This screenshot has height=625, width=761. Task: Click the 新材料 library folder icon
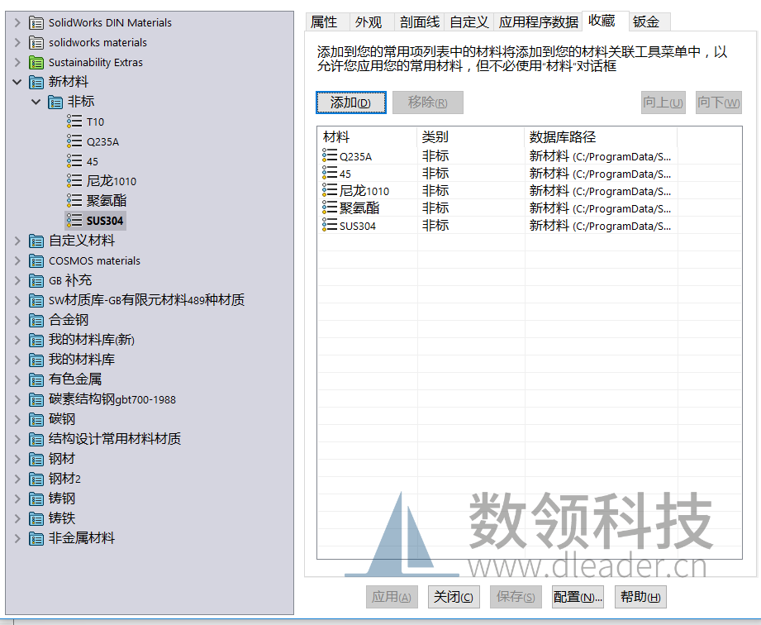[x=36, y=82]
